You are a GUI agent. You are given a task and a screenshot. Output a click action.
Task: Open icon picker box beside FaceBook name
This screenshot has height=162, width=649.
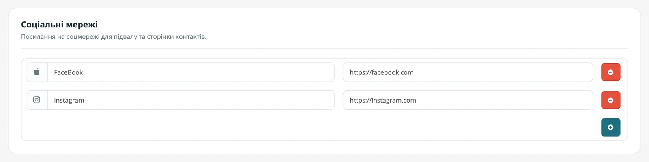[x=37, y=72]
